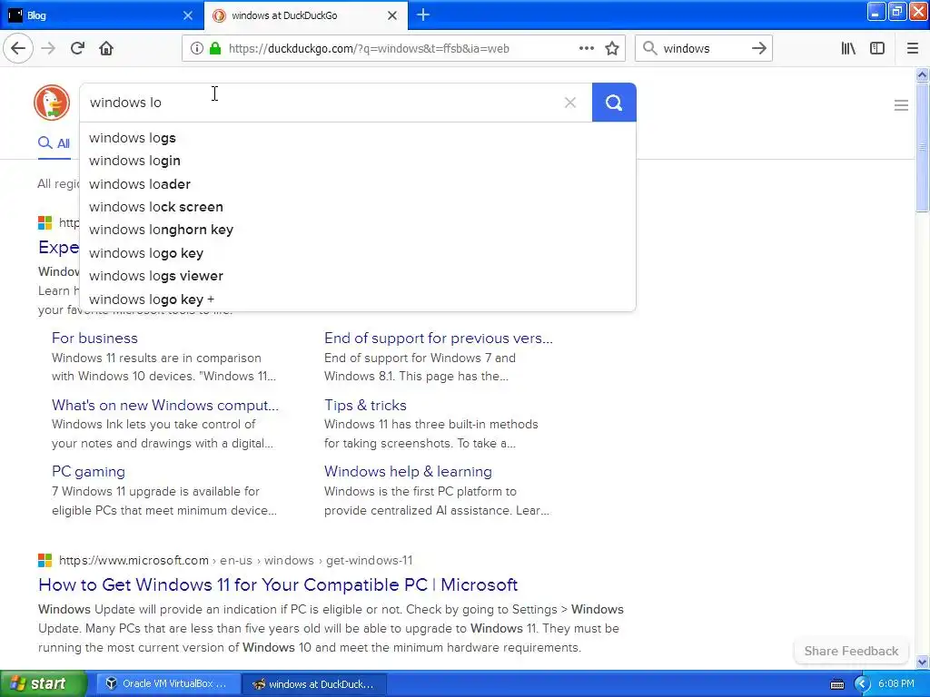930x697 pixels.
Task: Select windows at DuckDuck taskbar item
Action: point(315,684)
